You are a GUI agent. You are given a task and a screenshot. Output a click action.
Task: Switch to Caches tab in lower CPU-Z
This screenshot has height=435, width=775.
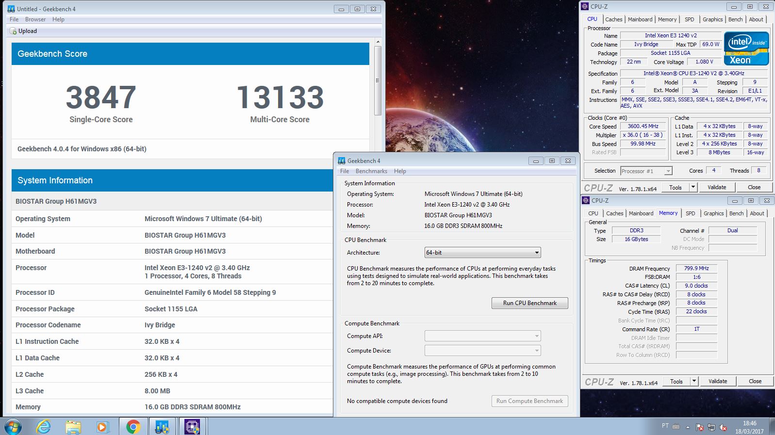click(614, 213)
